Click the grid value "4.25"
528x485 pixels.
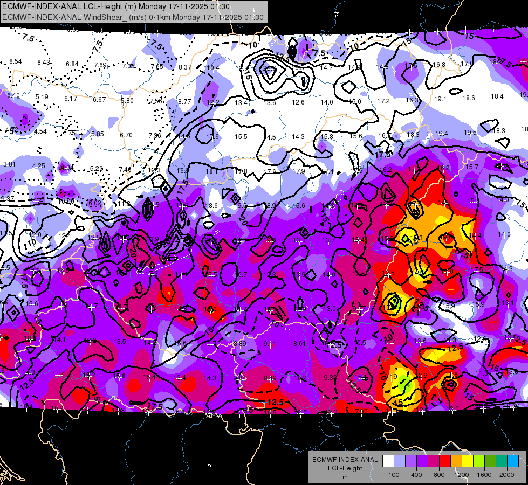tap(39, 166)
